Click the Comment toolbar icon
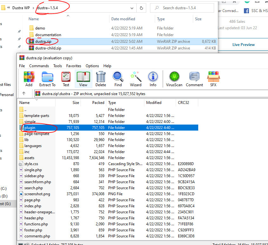268x245 pixels. (194, 79)
